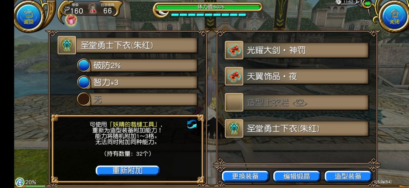Select the empty 无 ability slot orb

(84, 100)
